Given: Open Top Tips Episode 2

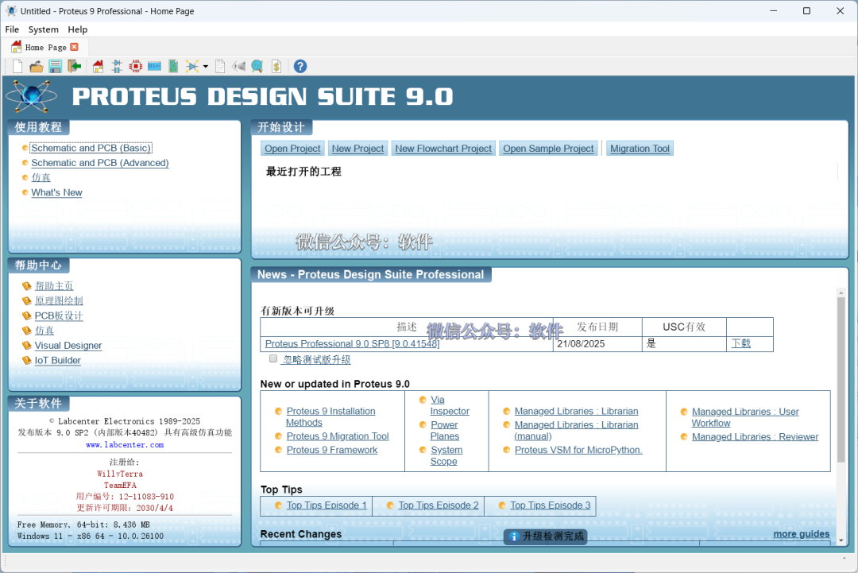Looking at the screenshot, I should click(439, 505).
